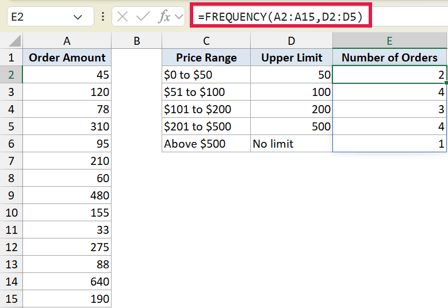Open the Name Box dropdown arrow
Viewport: 448px width, 308px height.
pyautogui.click(x=78, y=17)
